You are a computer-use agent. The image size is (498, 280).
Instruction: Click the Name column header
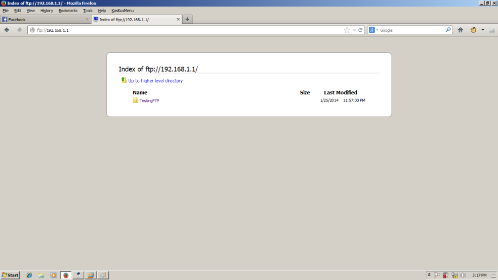(140, 92)
